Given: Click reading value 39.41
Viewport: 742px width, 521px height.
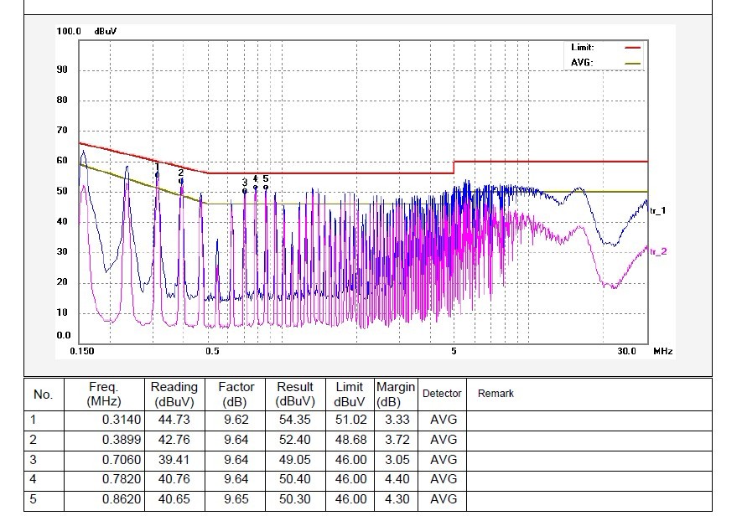Looking at the screenshot, I should point(174,460).
